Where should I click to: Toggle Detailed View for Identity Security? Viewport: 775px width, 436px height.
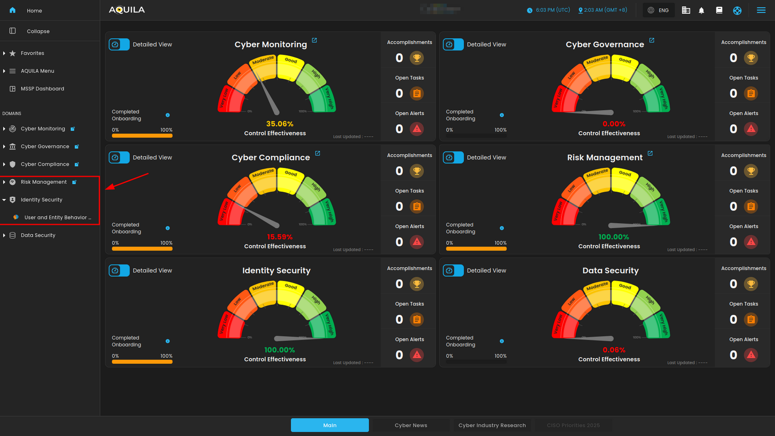click(x=119, y=271)
